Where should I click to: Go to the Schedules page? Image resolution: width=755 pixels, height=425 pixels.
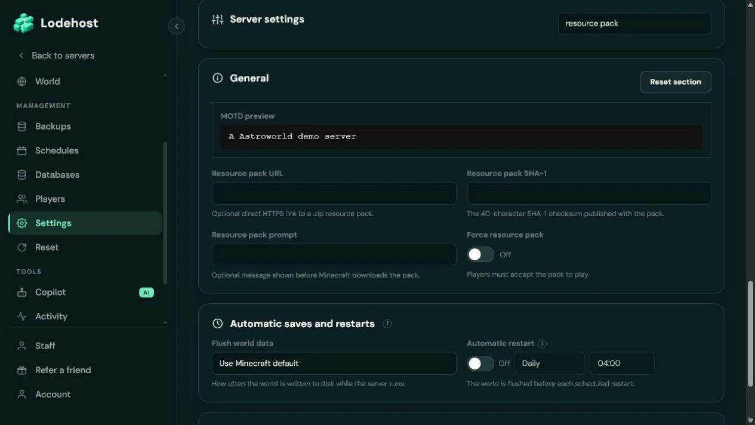[85, 150]
